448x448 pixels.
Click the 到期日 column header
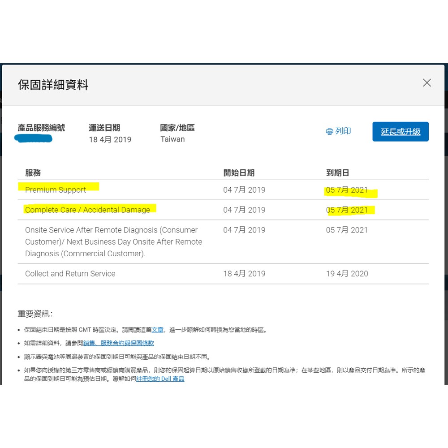coord(337,173)
